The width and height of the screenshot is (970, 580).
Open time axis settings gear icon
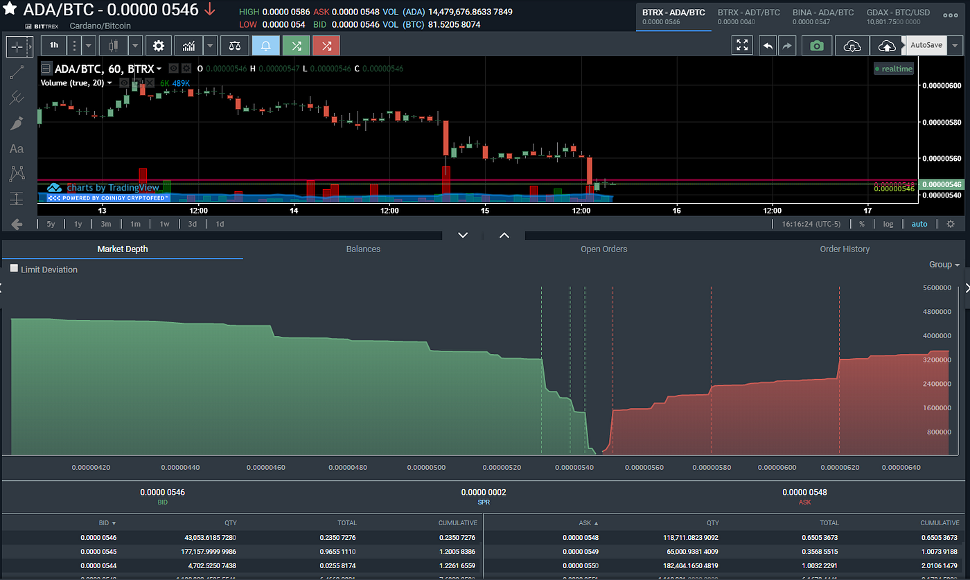pyautogui.click(x=951, y=224)
